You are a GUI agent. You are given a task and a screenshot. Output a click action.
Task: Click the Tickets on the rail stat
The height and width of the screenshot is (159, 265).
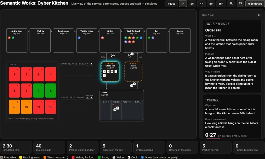(x=116, y=147)
